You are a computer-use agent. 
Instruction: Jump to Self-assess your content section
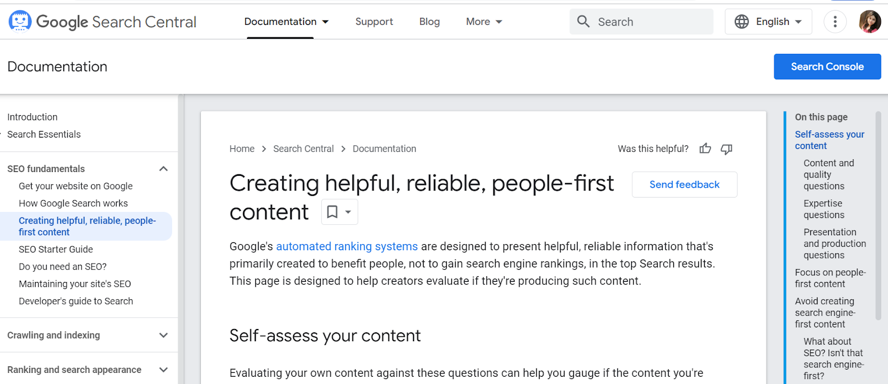pos(830,140)
